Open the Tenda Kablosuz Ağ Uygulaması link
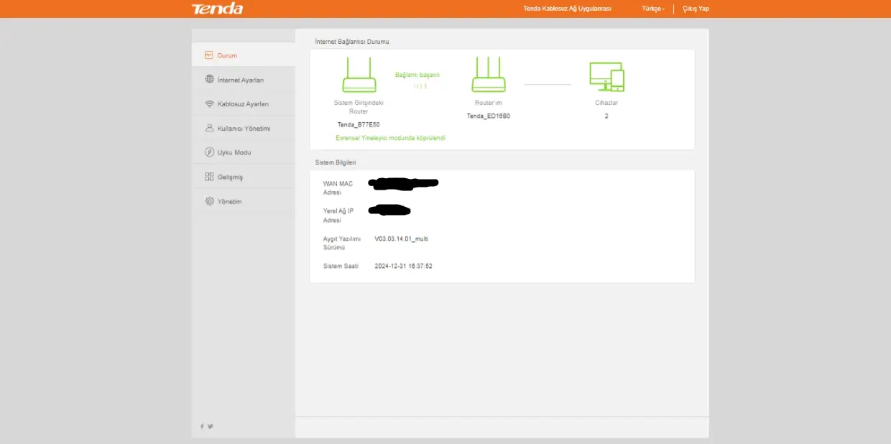 [567, 9]
